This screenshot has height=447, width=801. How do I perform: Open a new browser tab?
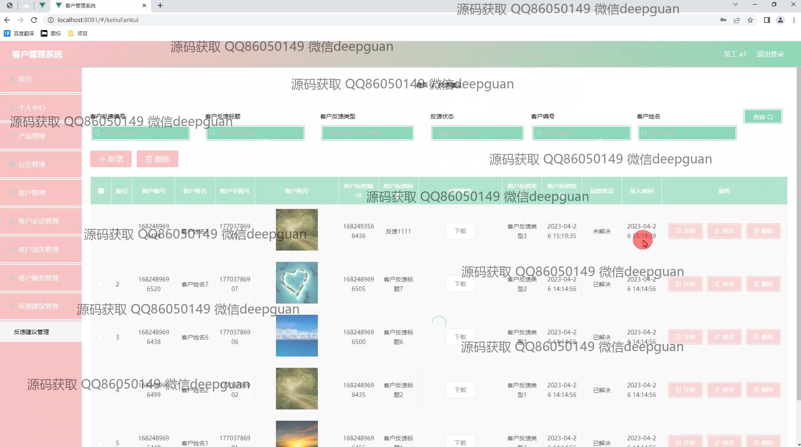coord(160,5)
